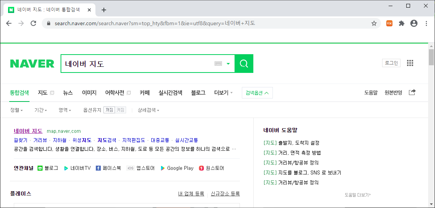The image size is (435, 208).
Task: Click the orange Ex extension icon
Action: tap(389, 24)
